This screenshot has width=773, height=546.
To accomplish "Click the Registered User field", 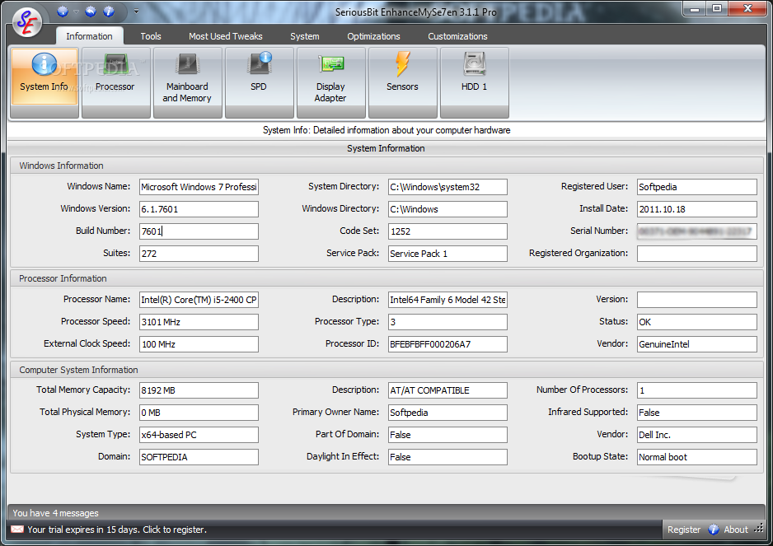I will pos(697,187).
